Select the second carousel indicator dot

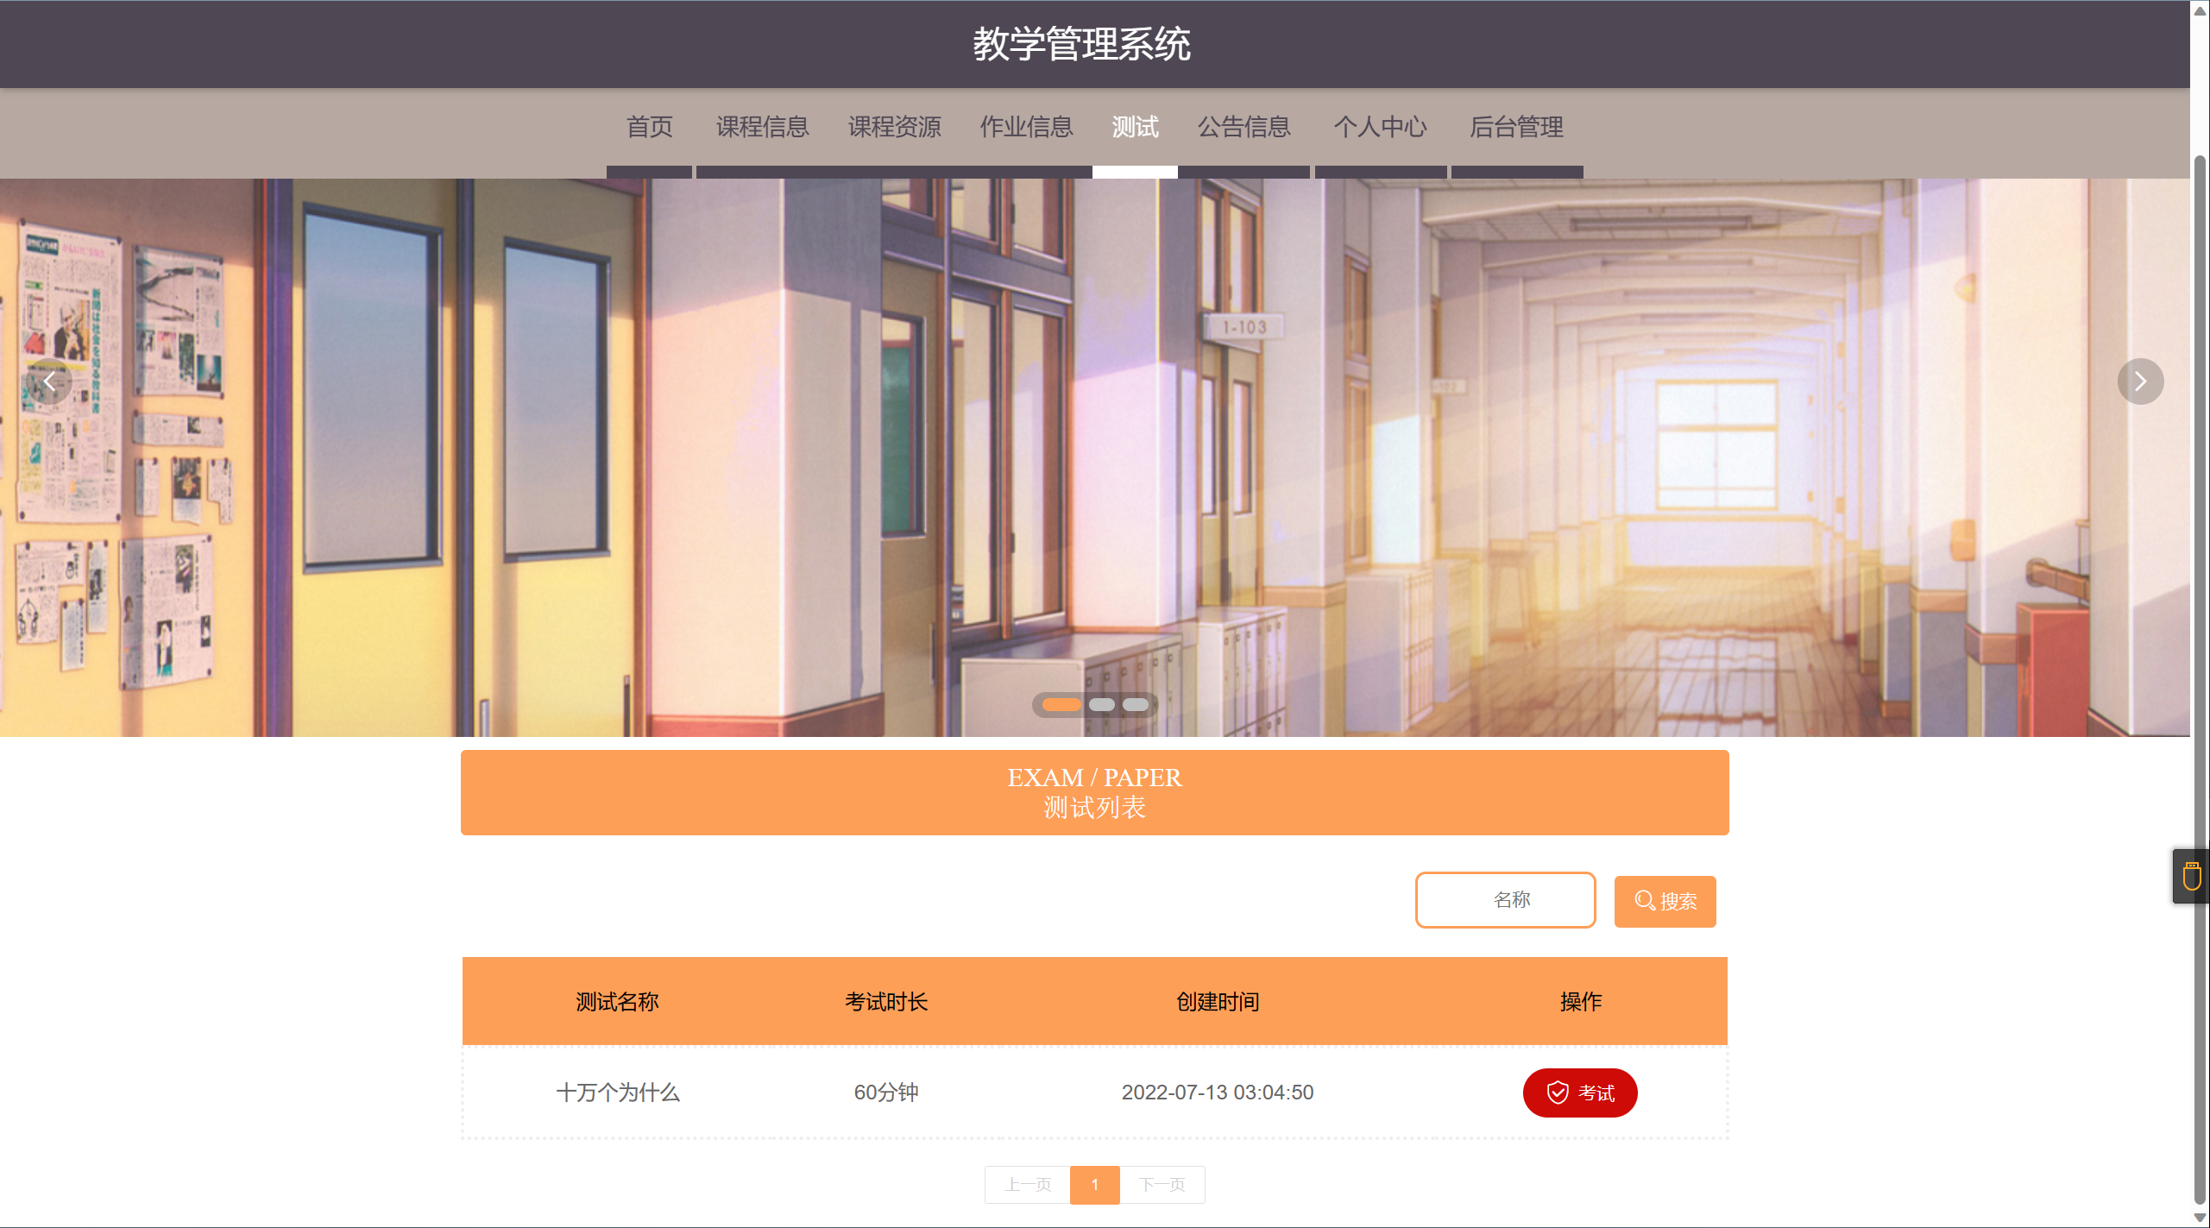coord(1101,705)
